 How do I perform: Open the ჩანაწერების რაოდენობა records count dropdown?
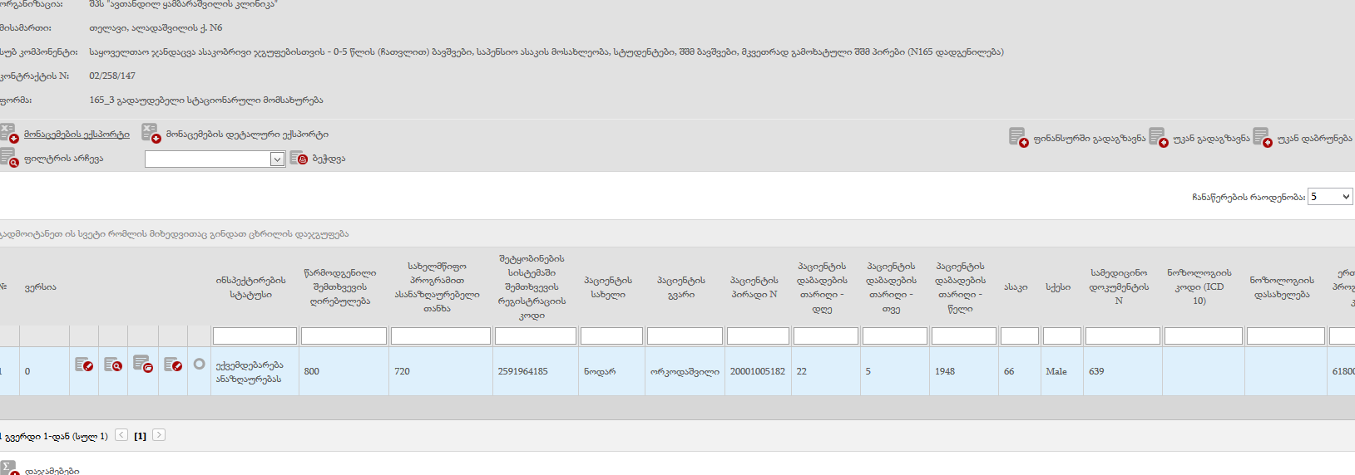tap(1330, 197)
